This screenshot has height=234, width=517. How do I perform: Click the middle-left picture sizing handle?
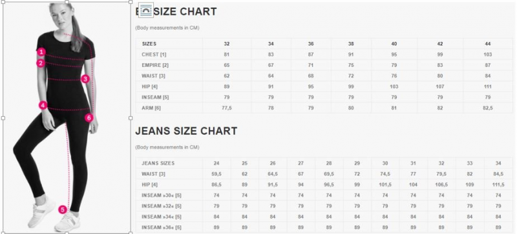click(3, 118)
